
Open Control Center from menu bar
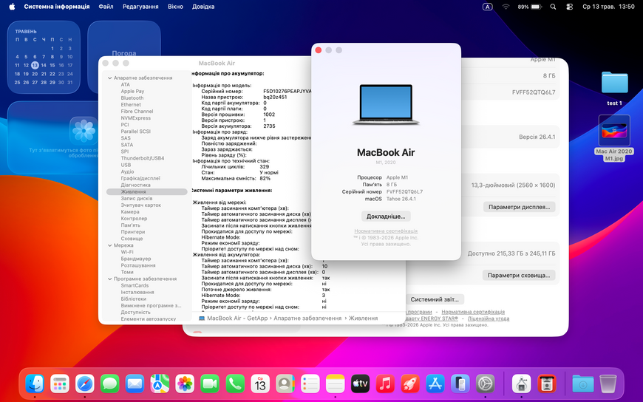click(569, 7)
